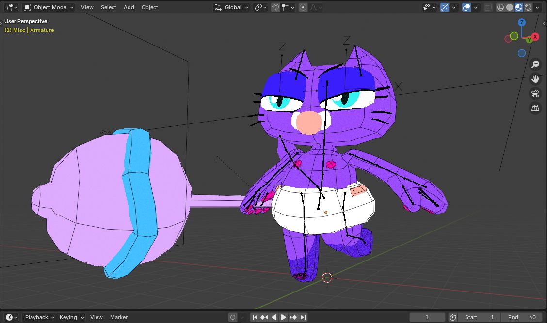Click the red X axis gizmo handle
The height and width of the screenshot is (323, 547).
[x=535, y=37]
